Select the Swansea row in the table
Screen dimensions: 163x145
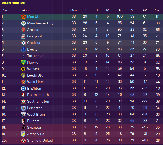click(x=81, y=127)
